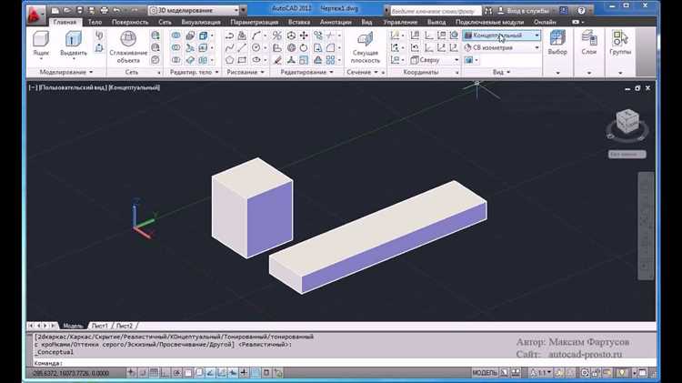
Task: Click the [Пользовательский вид] viewport view label
Action: (73, 87)
